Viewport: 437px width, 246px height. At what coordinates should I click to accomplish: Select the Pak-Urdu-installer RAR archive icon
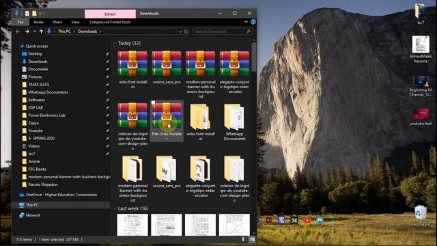coord(167,115)
